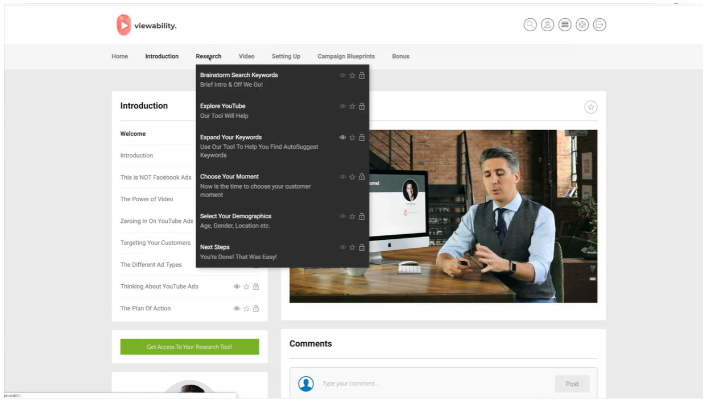
Task: Toggle watched eye for Thinking About YouTube Ads
Action: click(x=237, y=287)
